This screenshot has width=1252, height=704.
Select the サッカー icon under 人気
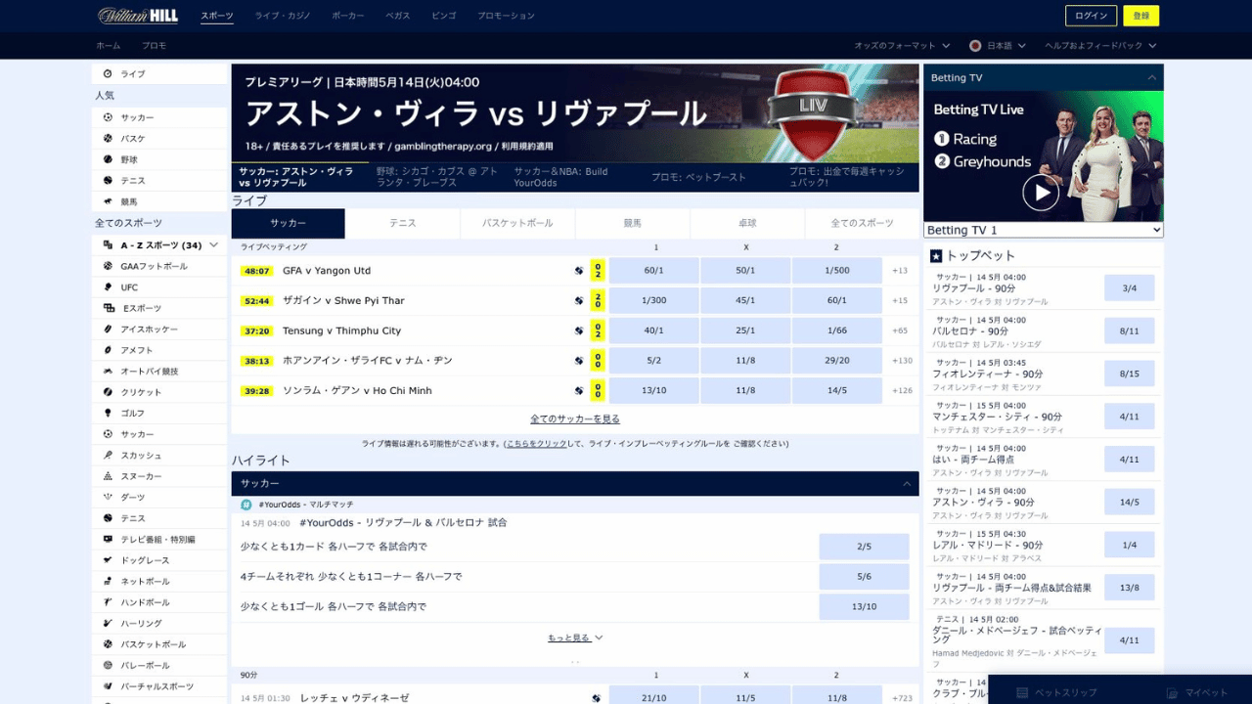pos(109,117)
